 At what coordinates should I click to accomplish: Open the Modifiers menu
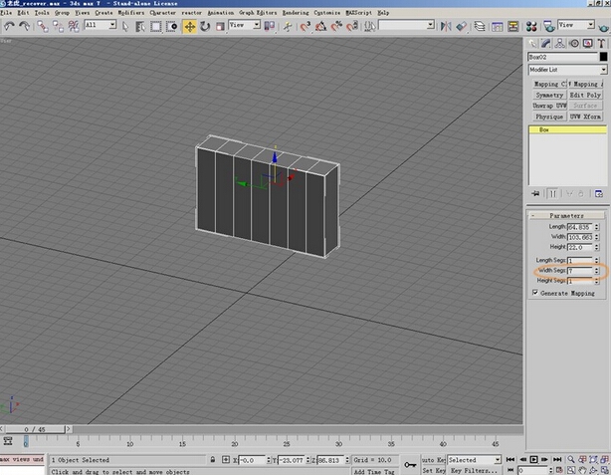coord(131,13)
